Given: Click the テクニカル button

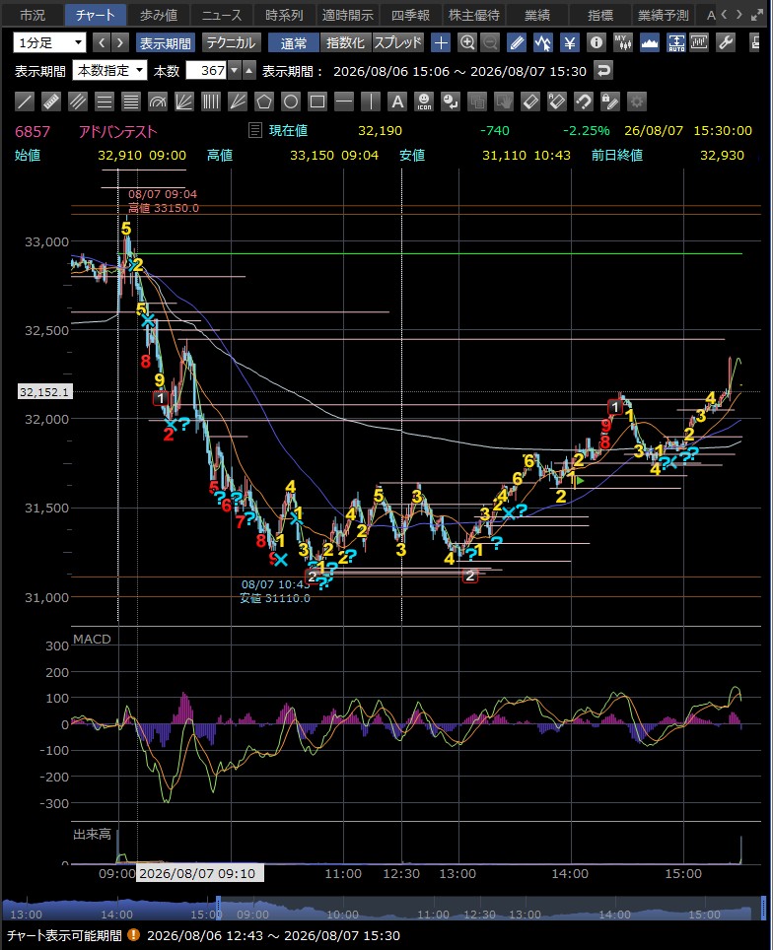Looking at the screenshot, I should pyautogui.click(x=231, y=43).
